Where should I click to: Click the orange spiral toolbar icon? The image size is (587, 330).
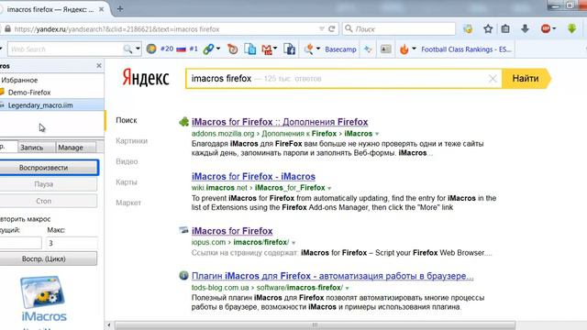pos(232,49)
